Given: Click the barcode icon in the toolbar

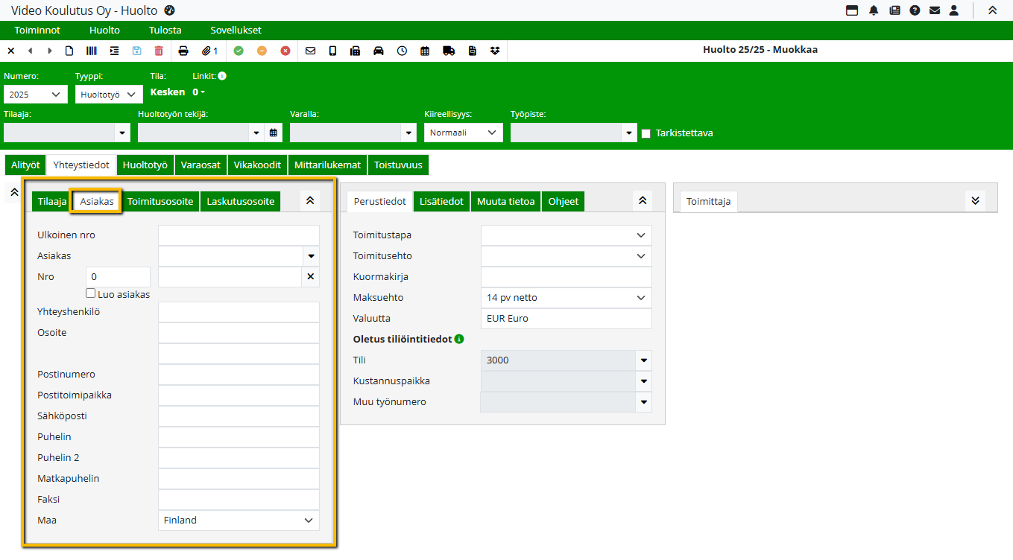Looking at the screenshot, I should click(91, 51).
